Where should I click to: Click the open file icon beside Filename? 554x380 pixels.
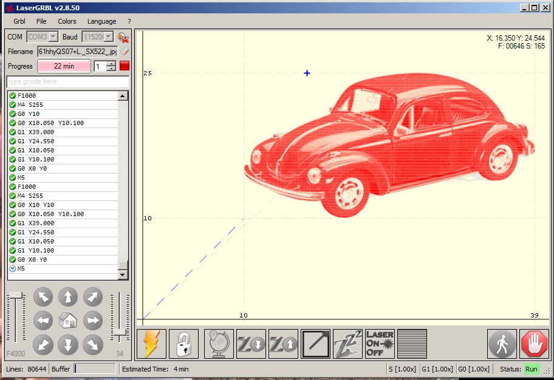pos(125,52)
